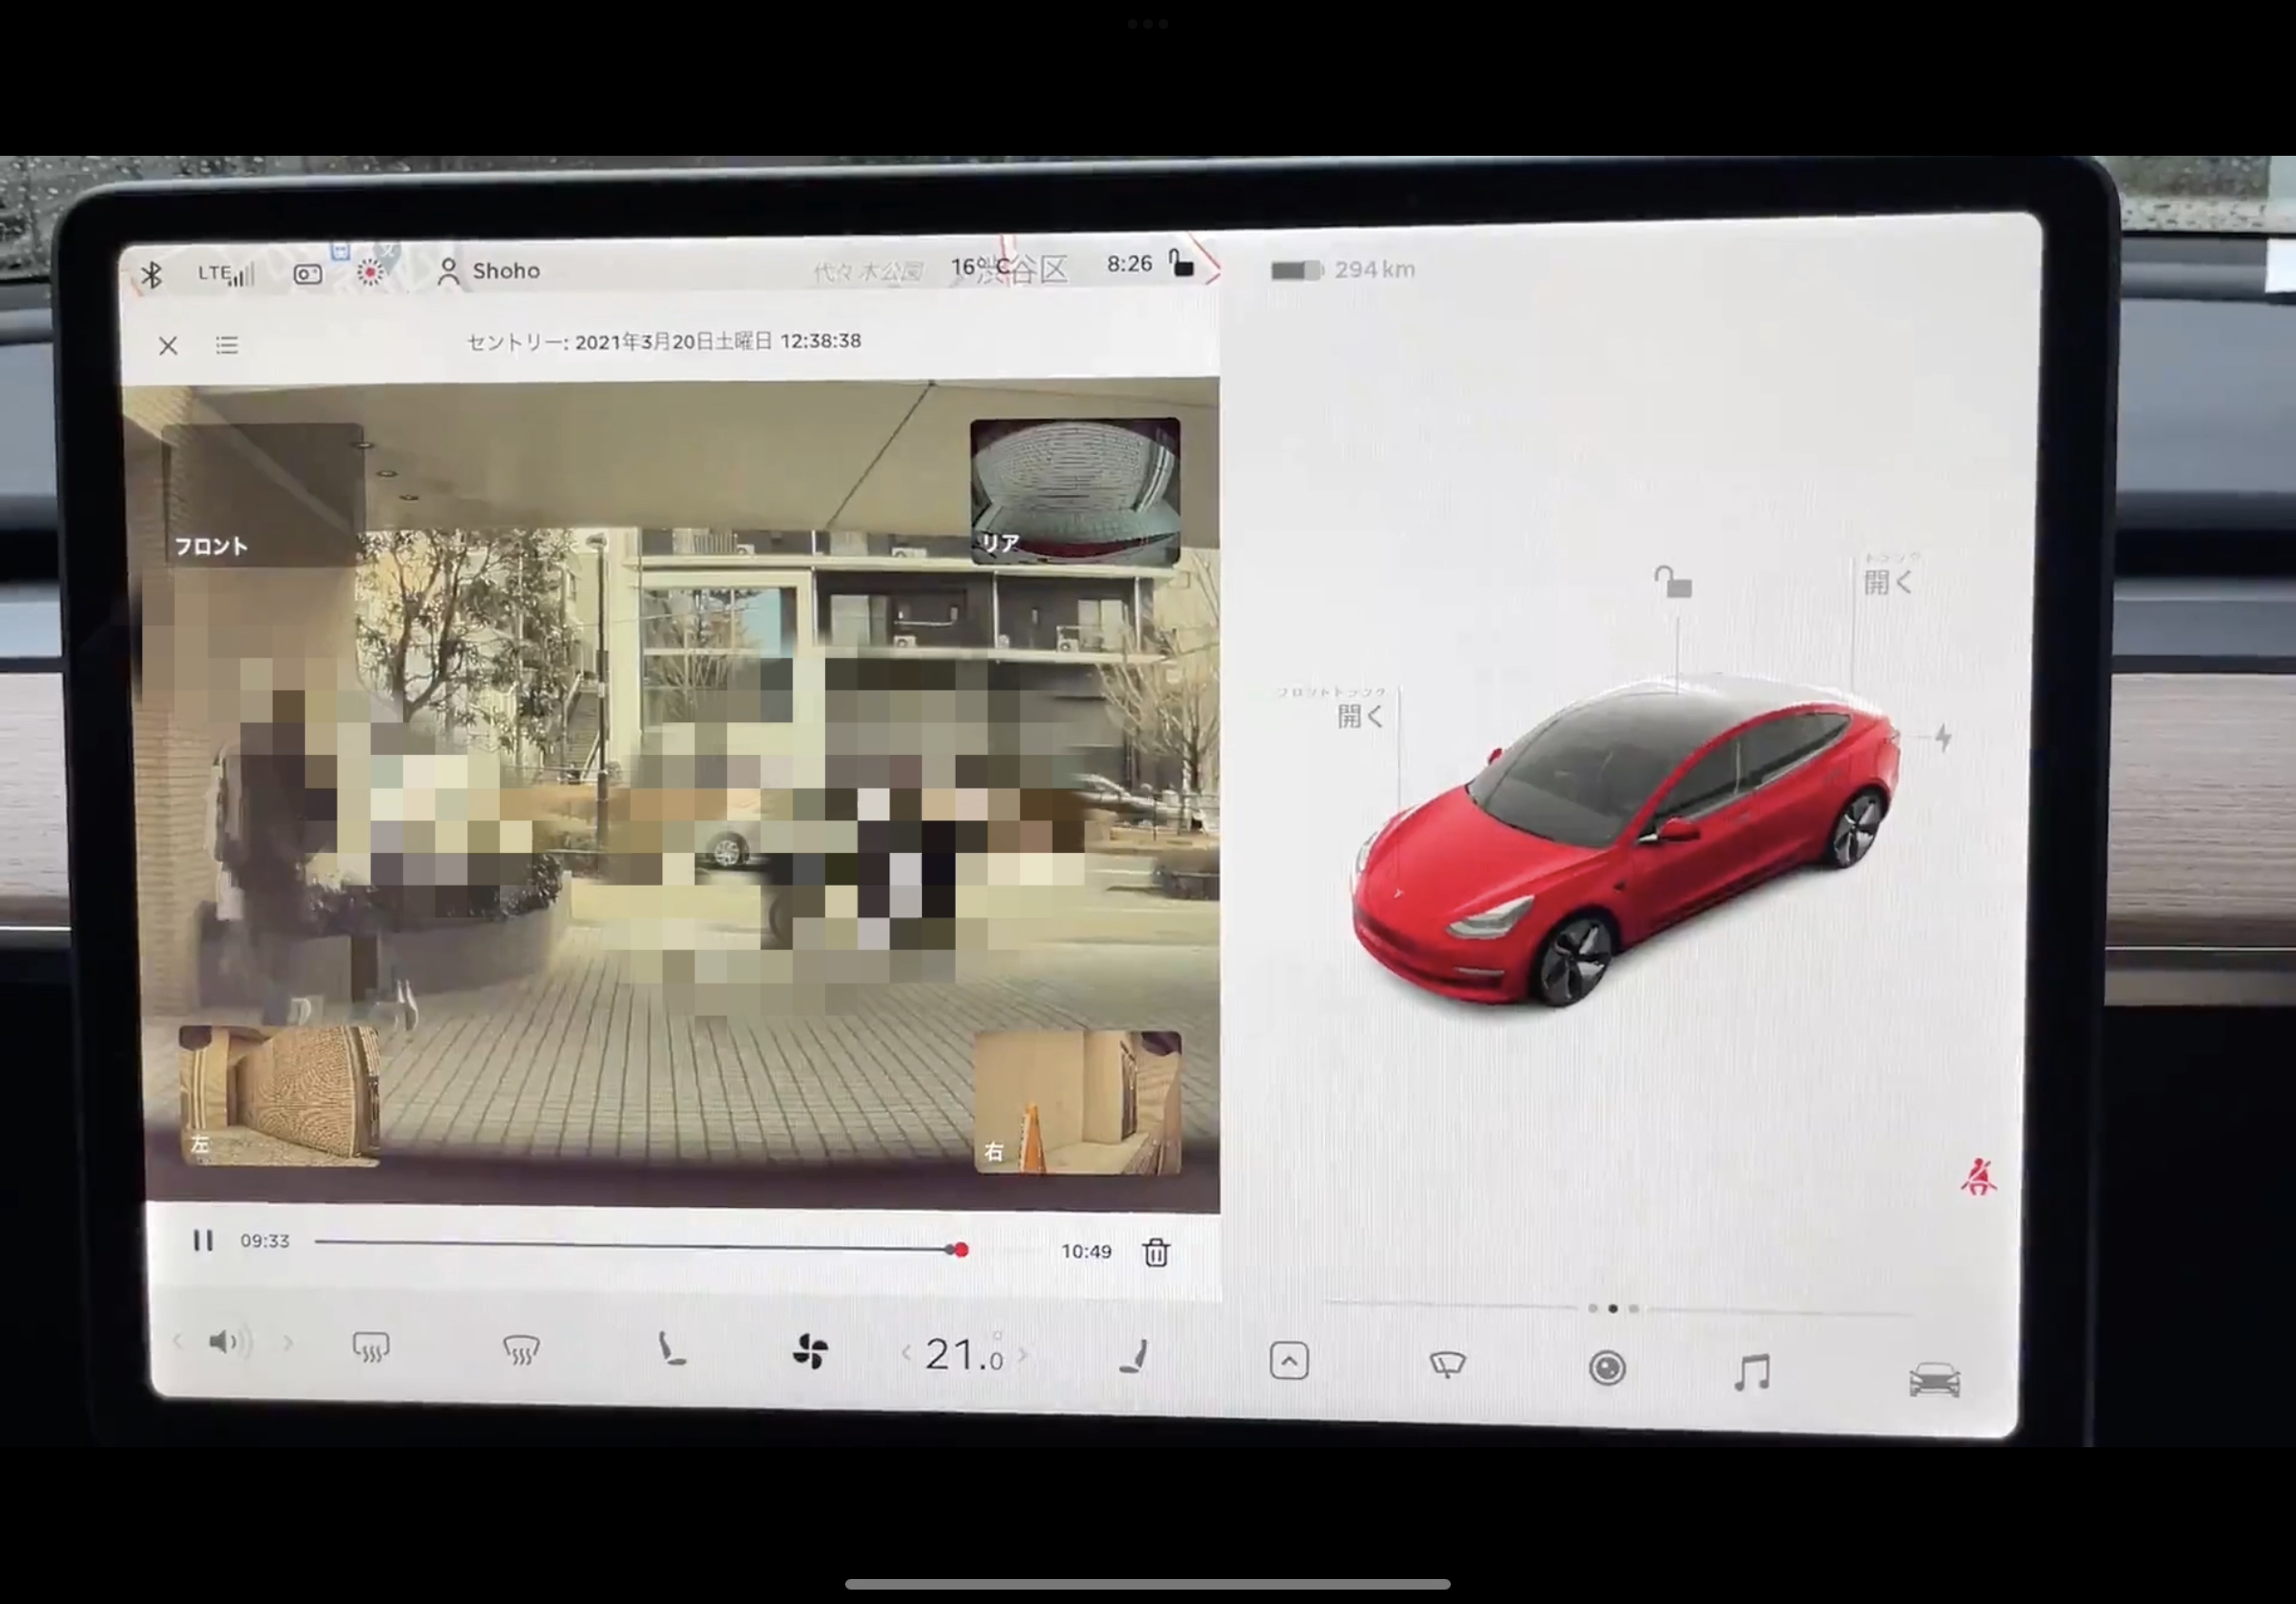The width and height of the screenshot is (2296, 1604).
Task: Tap the red seatbelt warning icon
Action: coord(1978,1177)
